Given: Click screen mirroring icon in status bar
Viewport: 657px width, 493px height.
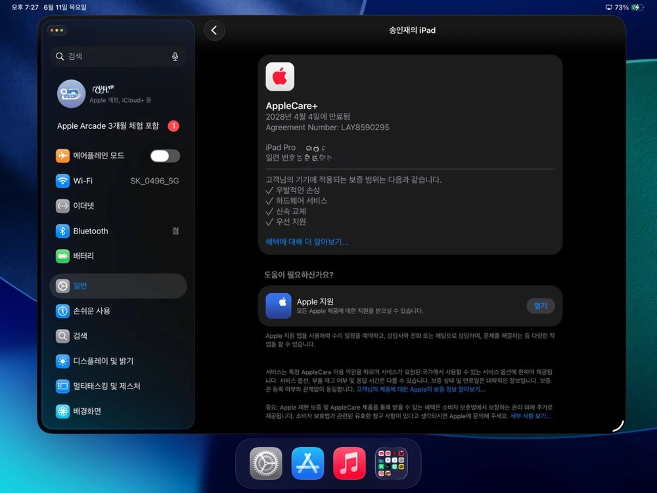Looking at the screenshot, I should click(609, 7).
